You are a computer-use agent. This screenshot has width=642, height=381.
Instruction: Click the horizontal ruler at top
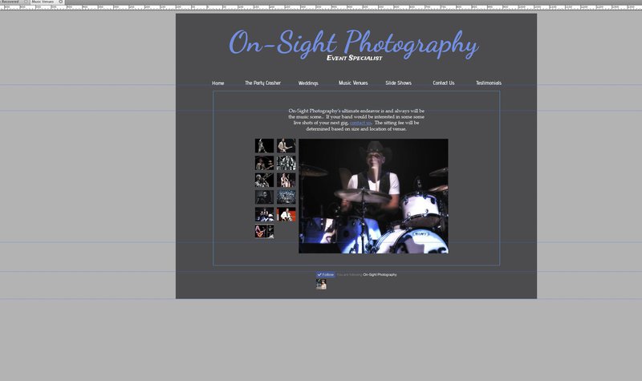tap(321, 7)
